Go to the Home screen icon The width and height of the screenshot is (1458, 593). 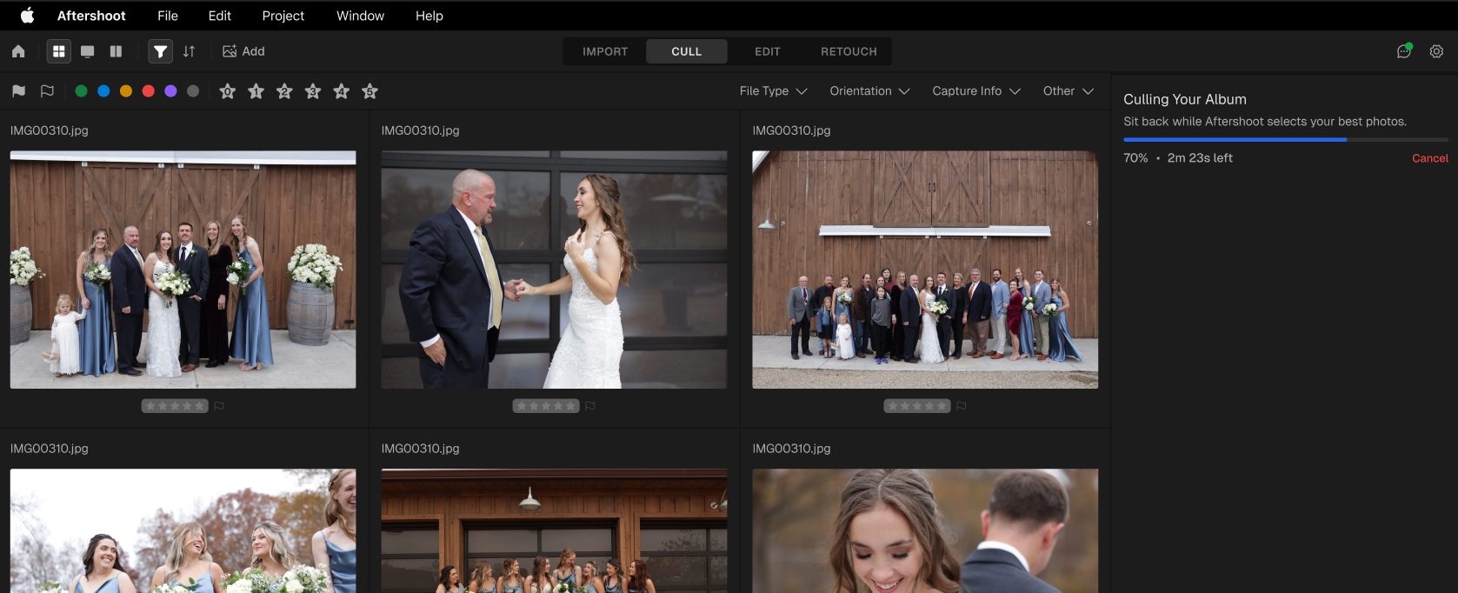[18, 51]
